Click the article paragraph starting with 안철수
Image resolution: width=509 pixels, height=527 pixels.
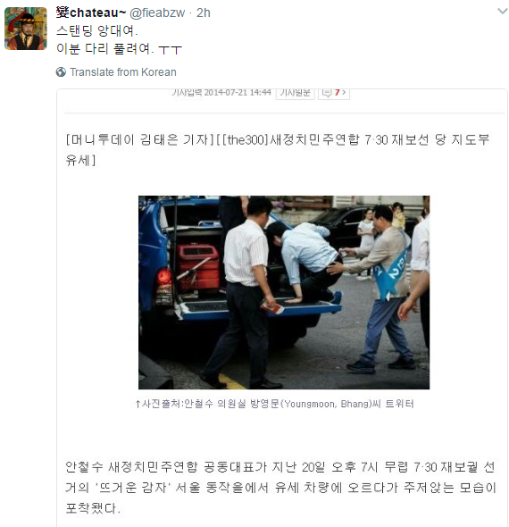pos(281,488)
